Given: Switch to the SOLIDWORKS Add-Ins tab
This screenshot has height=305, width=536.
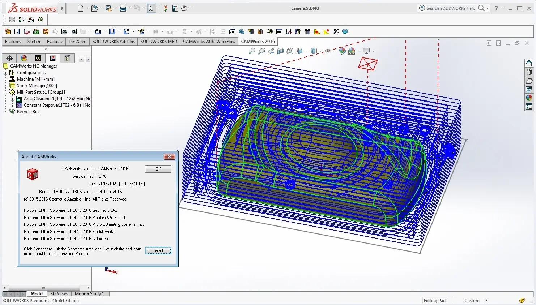Looking at the screenshot, I should 114,42.
